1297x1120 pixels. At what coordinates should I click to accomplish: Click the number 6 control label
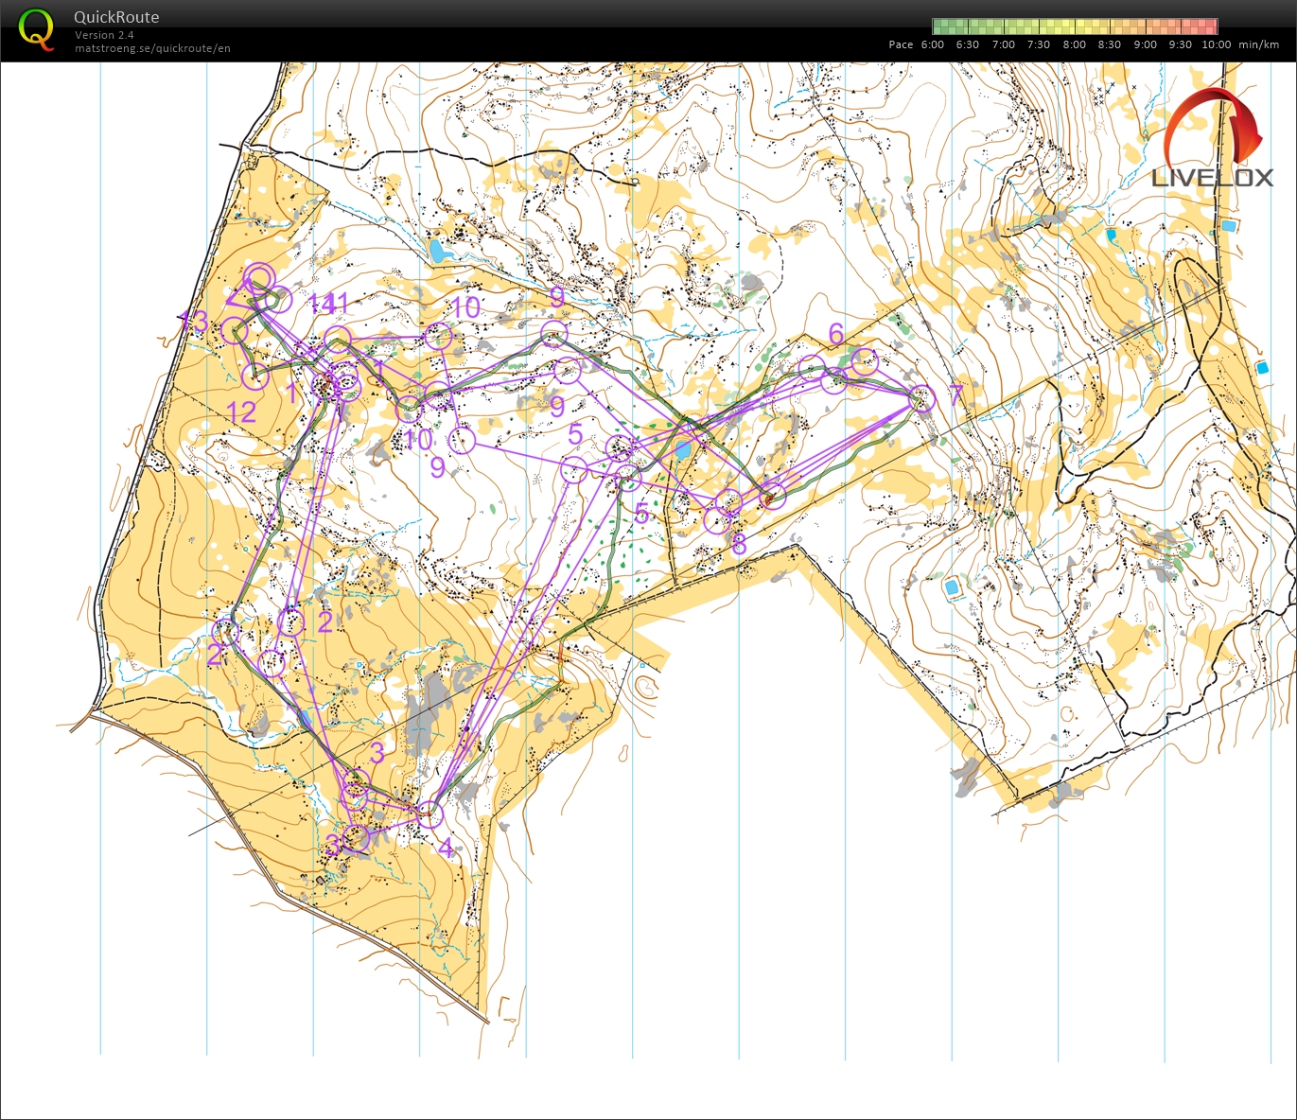click(x=835, y=333)
